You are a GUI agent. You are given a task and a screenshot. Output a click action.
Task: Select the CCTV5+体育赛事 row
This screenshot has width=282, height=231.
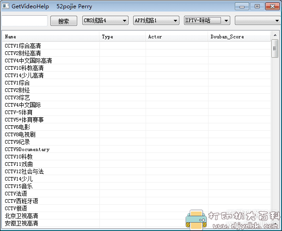tap(136, 120)
